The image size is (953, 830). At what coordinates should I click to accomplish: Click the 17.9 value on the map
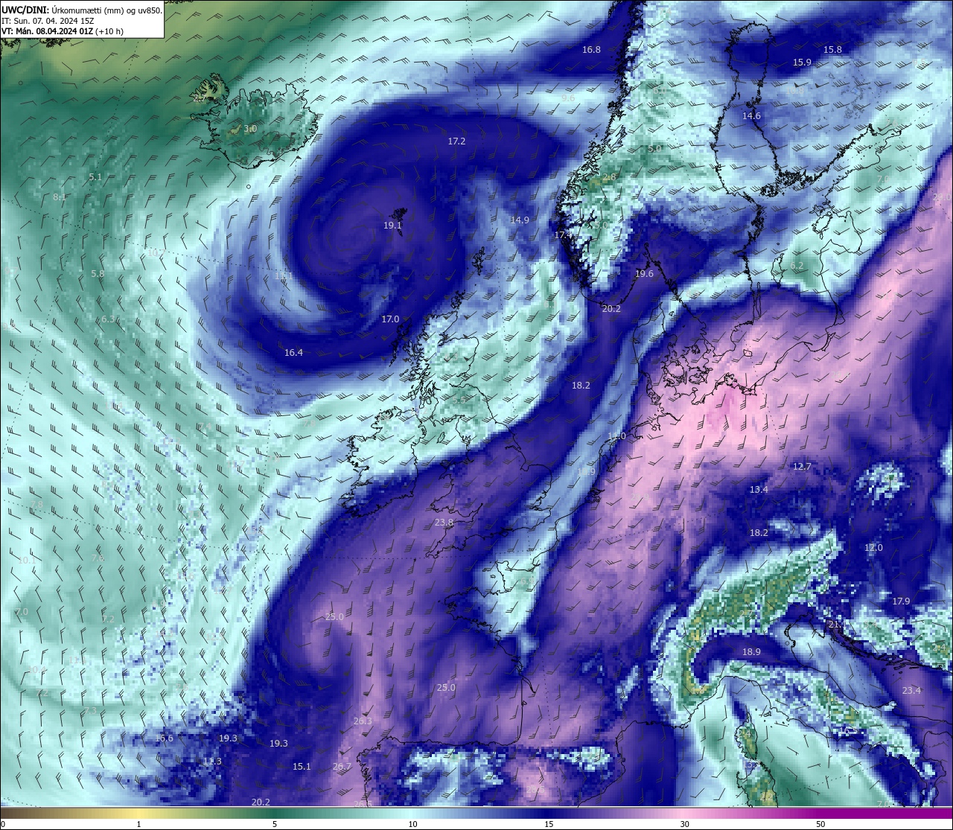point(901,601)
